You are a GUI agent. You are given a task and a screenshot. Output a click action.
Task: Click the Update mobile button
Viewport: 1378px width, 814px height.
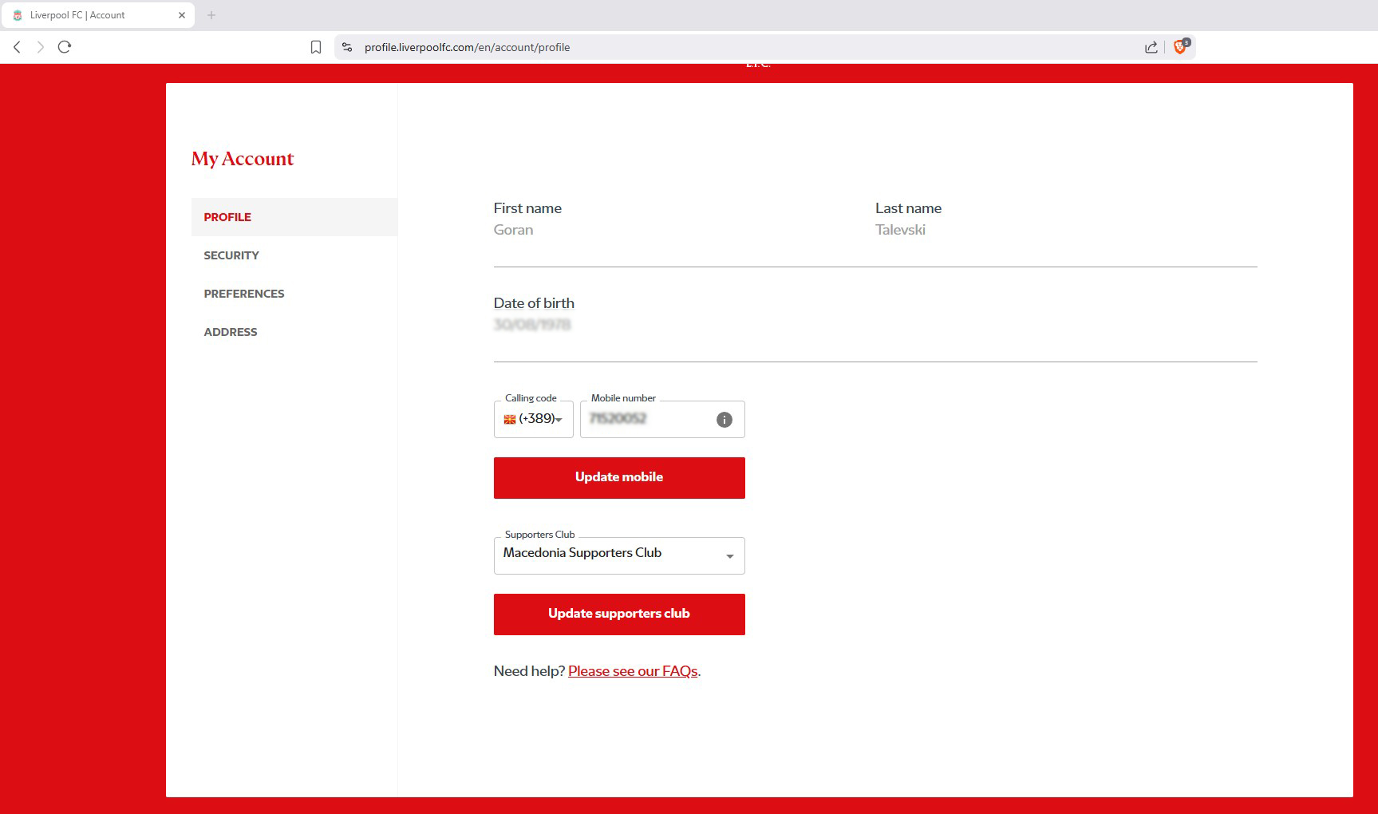coord(619,478)
